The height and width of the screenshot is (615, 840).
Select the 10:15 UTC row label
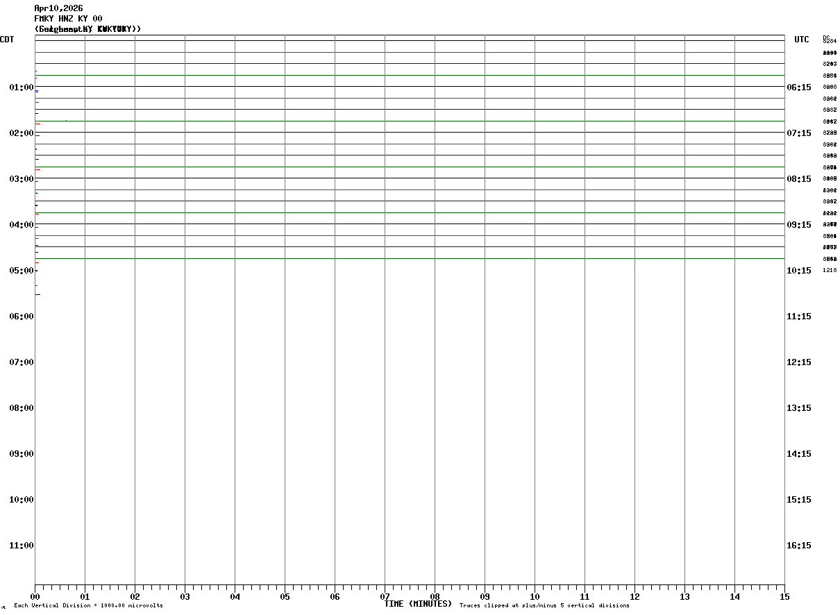799,271
